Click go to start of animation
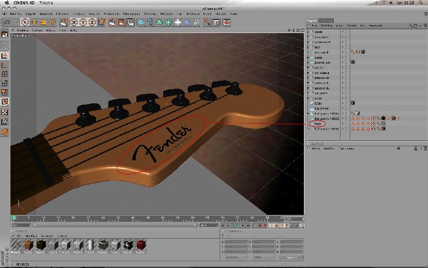Screen dimensions: 428x268 (223, 225)
